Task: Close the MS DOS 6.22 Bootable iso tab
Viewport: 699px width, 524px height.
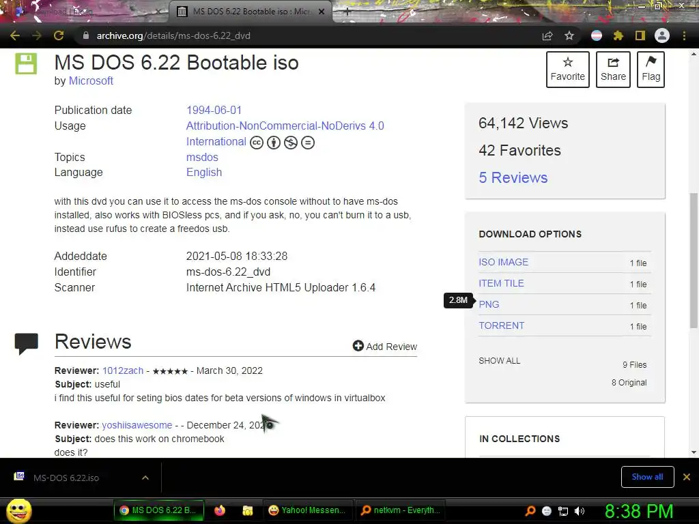Action: point(322,12)
